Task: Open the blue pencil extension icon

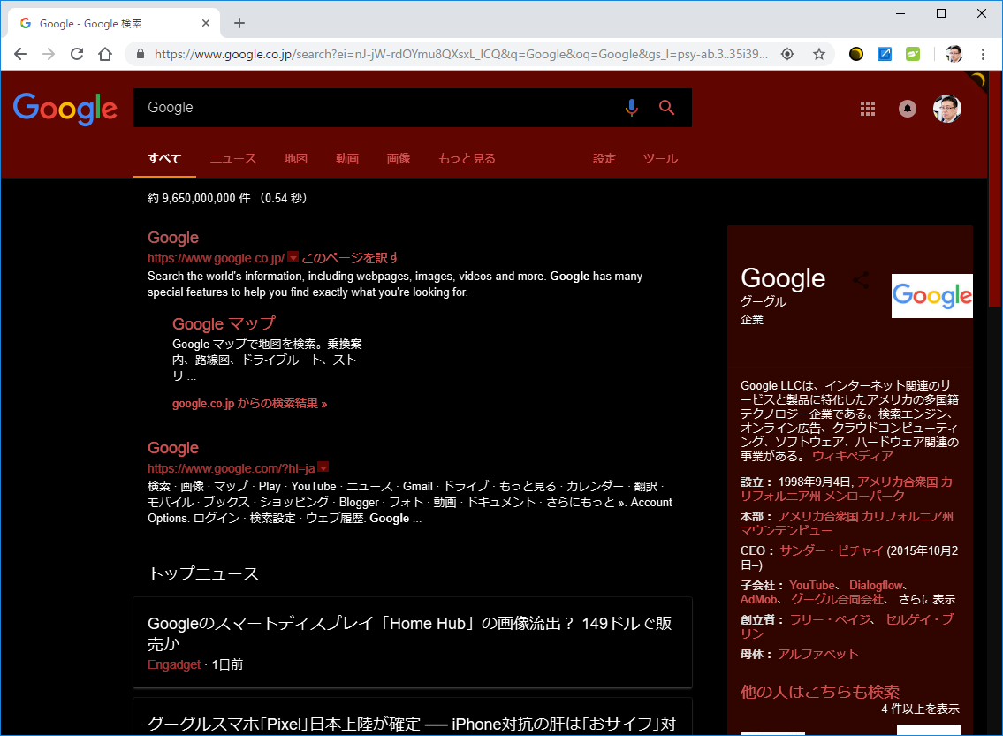Action: [x=885, y=55]
